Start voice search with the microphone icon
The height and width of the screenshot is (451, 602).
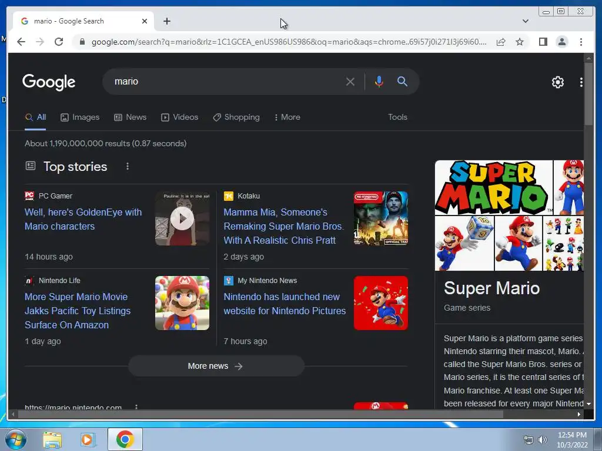[379, 82]
